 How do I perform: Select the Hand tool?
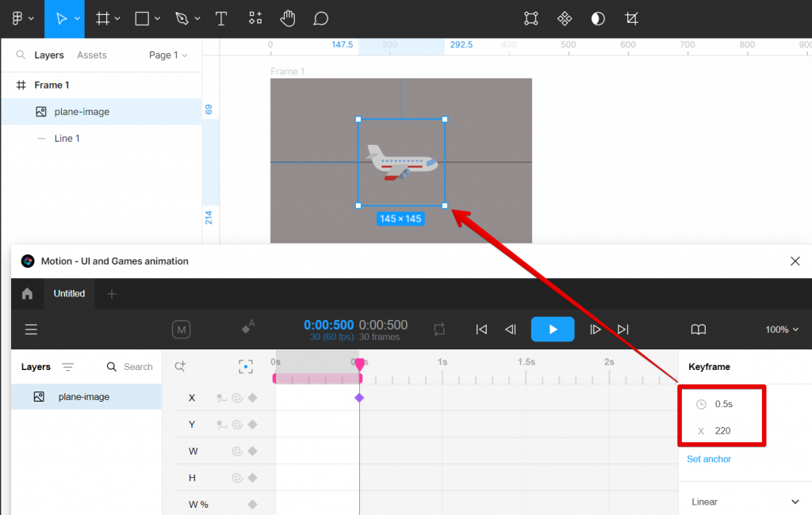(x=287, y=18)
